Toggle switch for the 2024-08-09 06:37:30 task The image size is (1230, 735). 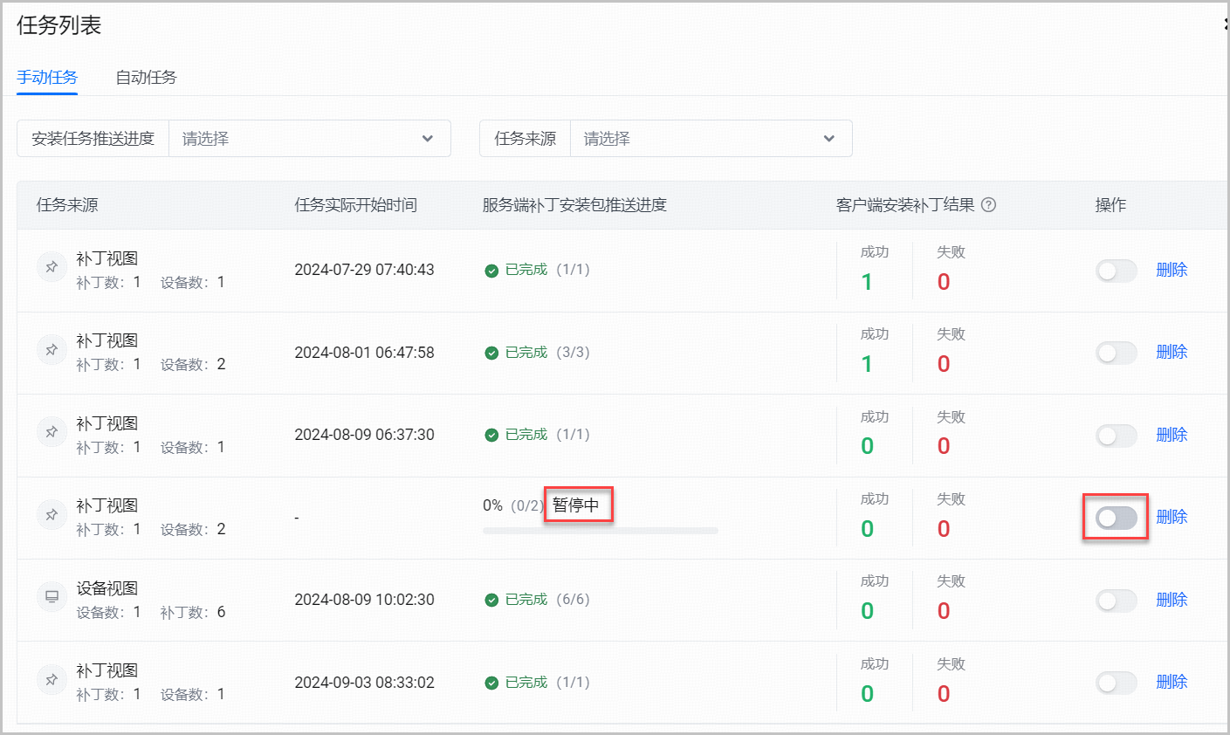tap(1117, 435)
